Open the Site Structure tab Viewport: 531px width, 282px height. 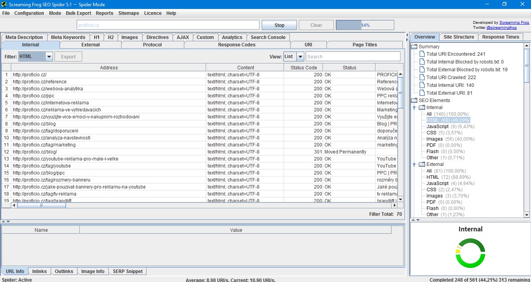pyautogui.click(x=459, y=37)
